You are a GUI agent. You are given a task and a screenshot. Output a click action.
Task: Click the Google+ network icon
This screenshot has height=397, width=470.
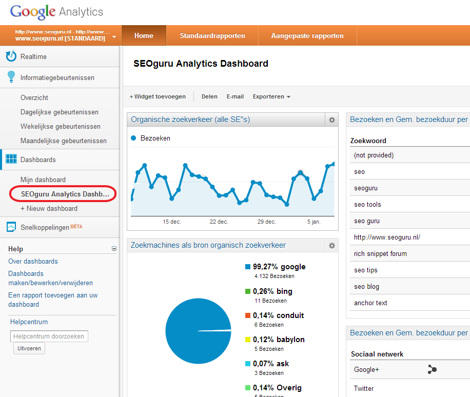pyautogui.click(x=432, y=369)
